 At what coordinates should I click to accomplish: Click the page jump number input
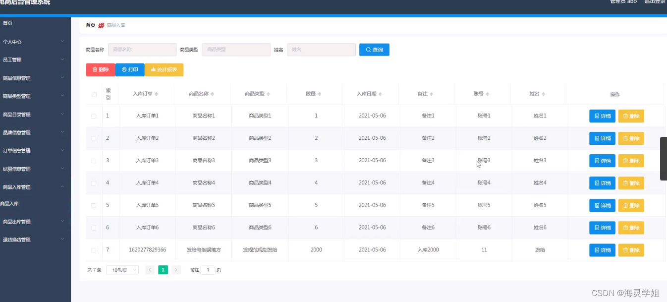pos(208,270)
